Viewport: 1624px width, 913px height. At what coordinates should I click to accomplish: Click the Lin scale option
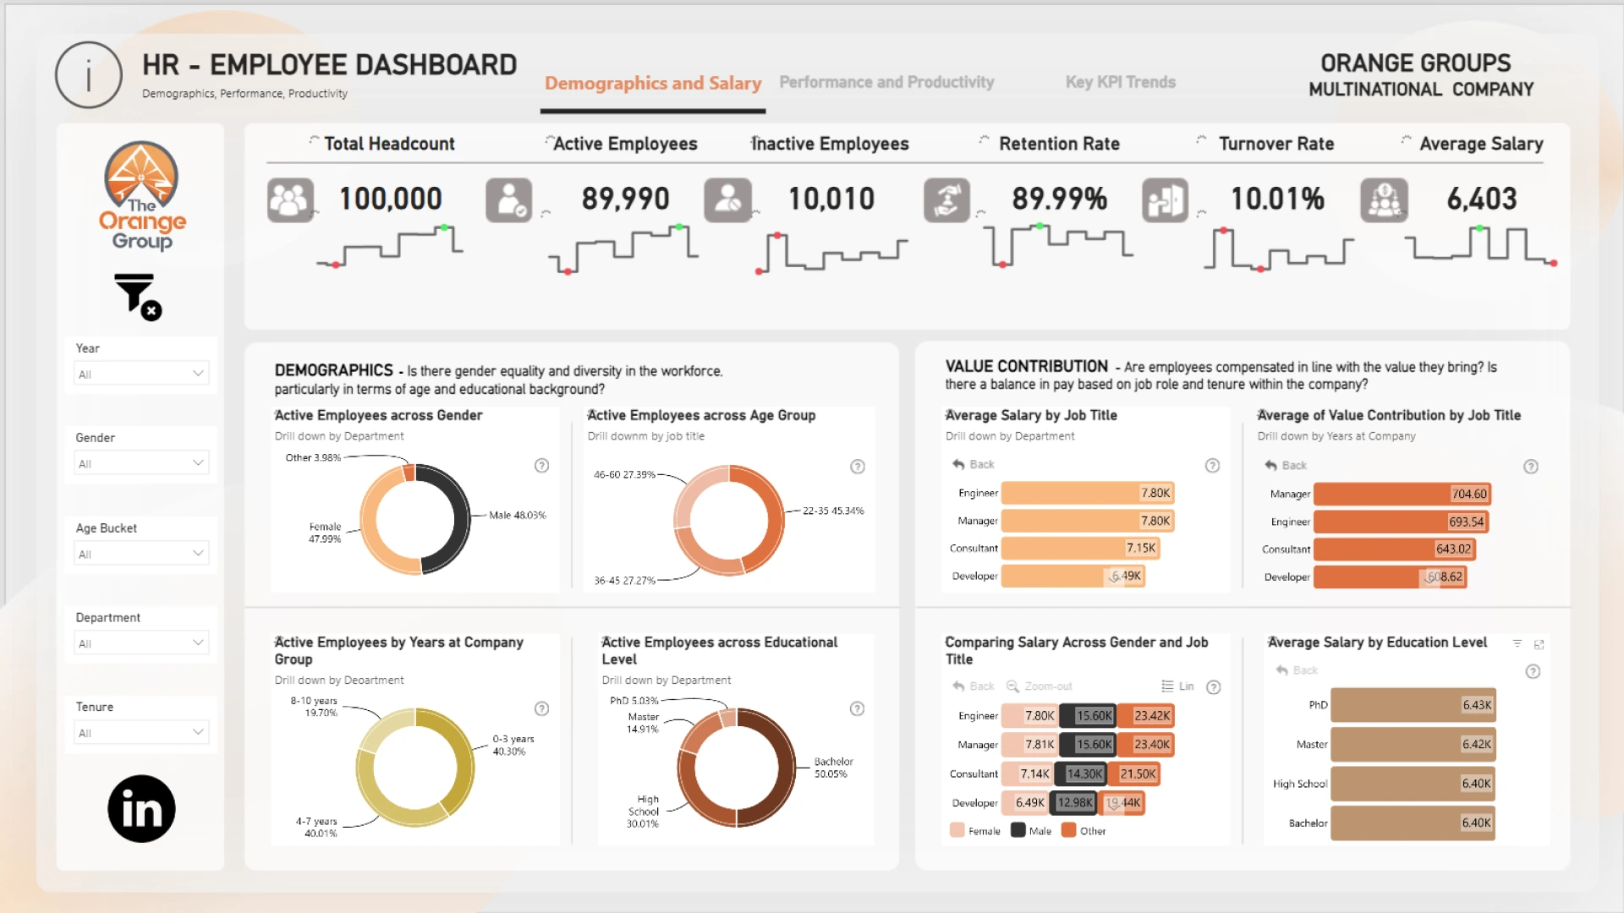tap(1177, 686)
